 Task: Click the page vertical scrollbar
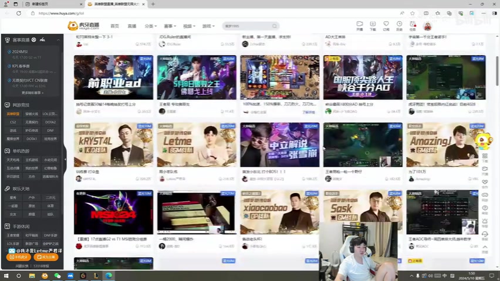click(x=497, y=71)
